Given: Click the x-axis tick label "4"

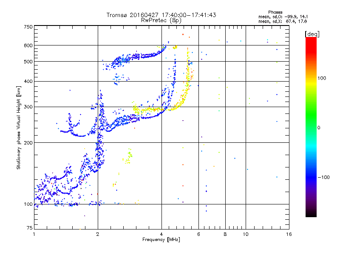Looking at the screenshot, I should click(161, 234).
